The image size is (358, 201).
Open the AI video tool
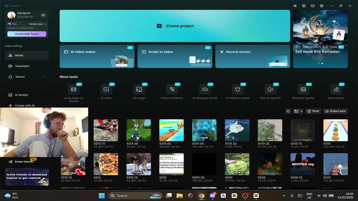pyautogui.click(x=106, y=92)
